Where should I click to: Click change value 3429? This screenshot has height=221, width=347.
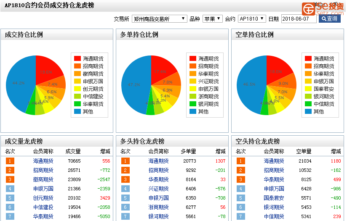[105, 198]
